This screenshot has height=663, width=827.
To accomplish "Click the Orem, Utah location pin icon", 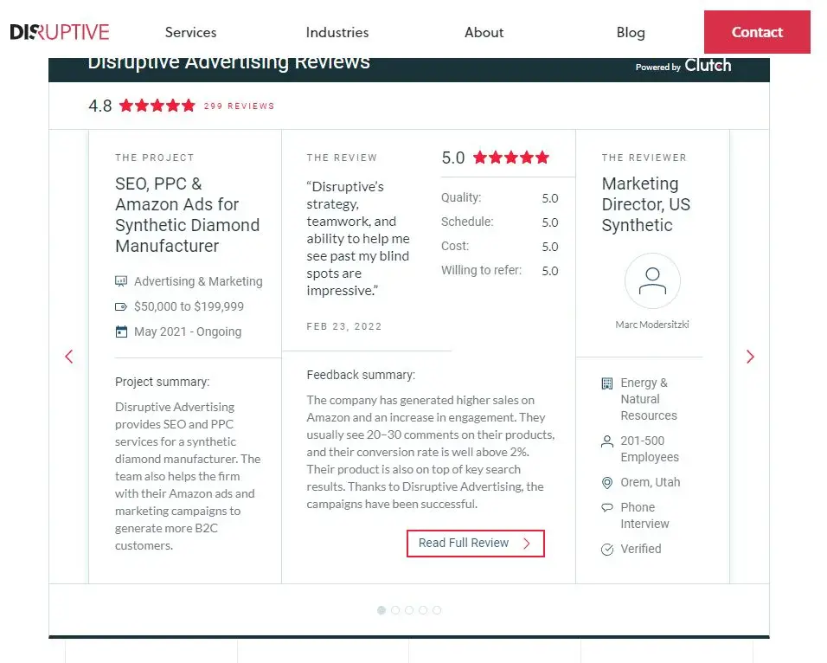I will click(x=607, y=483).
